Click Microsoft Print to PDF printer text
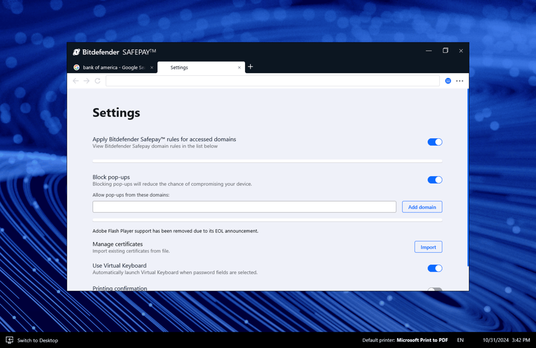Image resolution: width=536 pixels, height=348 pixels. pos(422,340)
